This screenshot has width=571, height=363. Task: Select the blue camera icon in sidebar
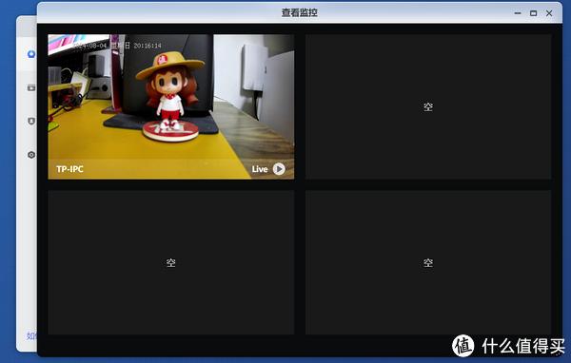click(x=31, y=54)
